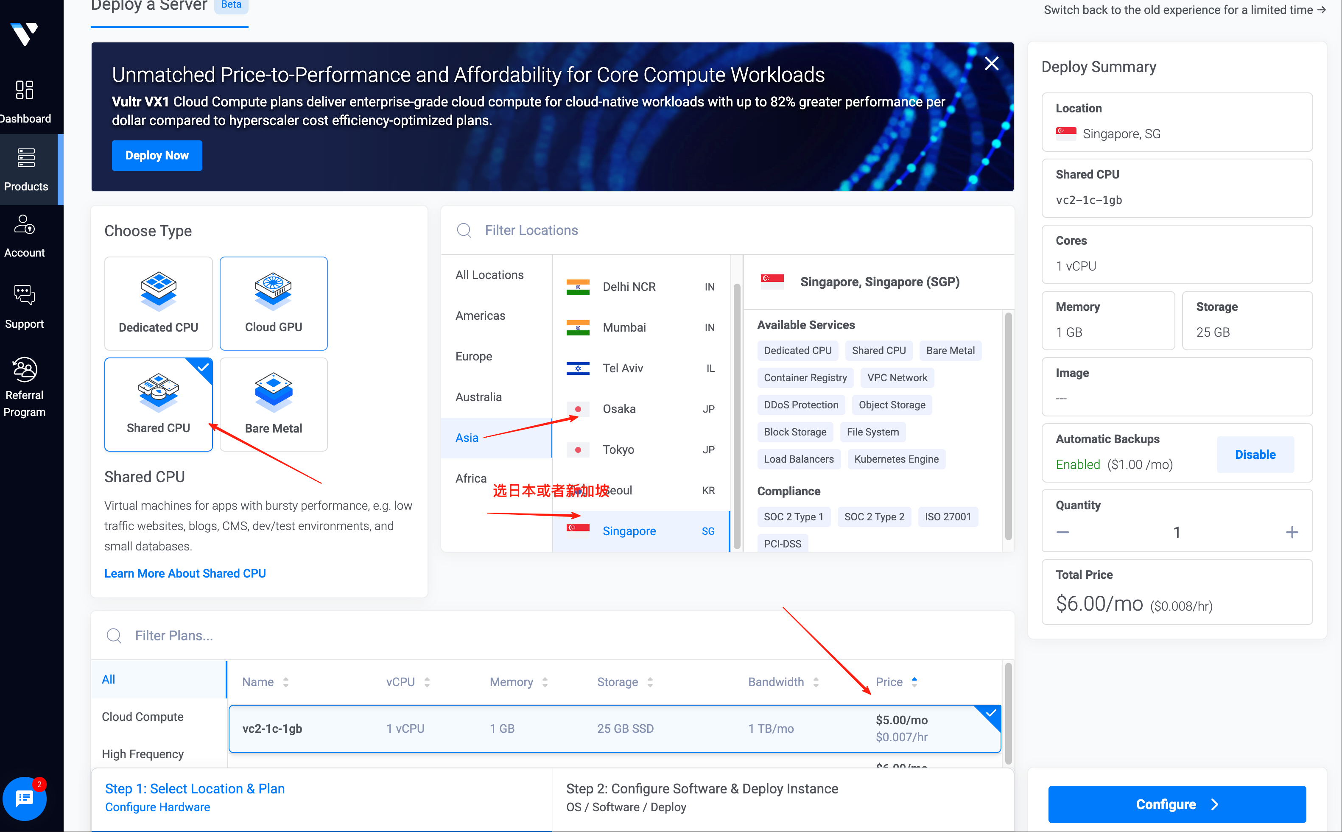Open Learn More About Shared CPU link
1342x832 pixels.
coord(185,573)
